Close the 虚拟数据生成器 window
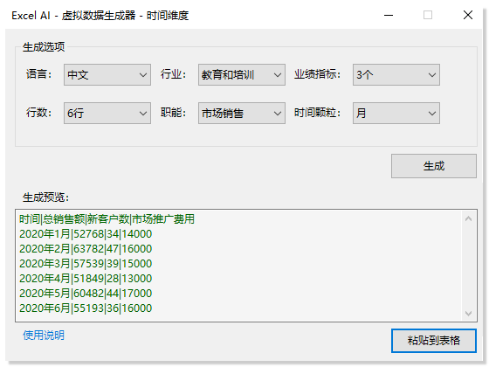 point(468,15)
